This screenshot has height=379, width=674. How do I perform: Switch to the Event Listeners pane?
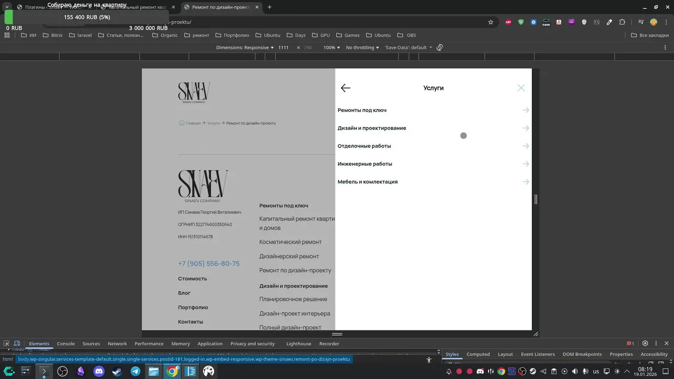538,354
